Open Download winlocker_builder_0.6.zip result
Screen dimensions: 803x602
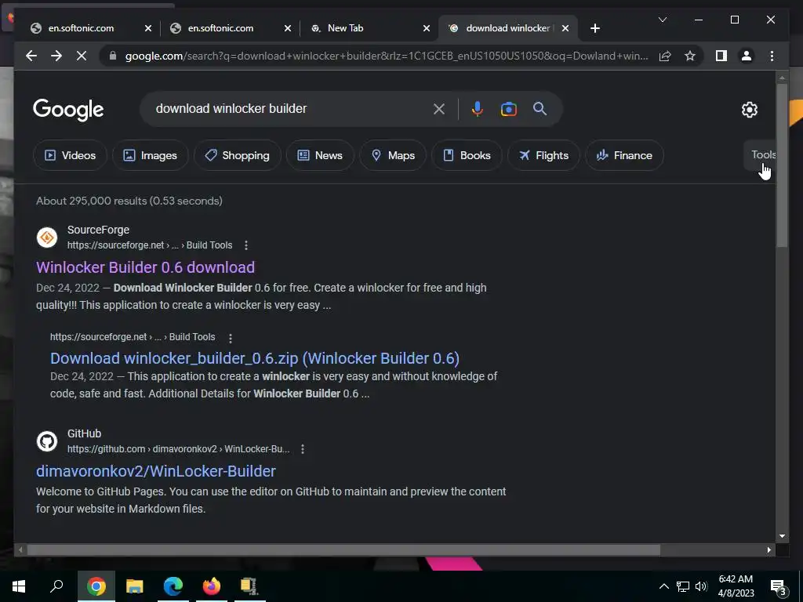255,358
